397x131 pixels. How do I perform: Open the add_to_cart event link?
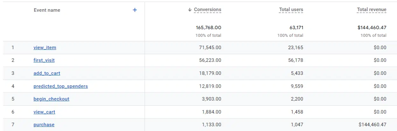[47, 73]
